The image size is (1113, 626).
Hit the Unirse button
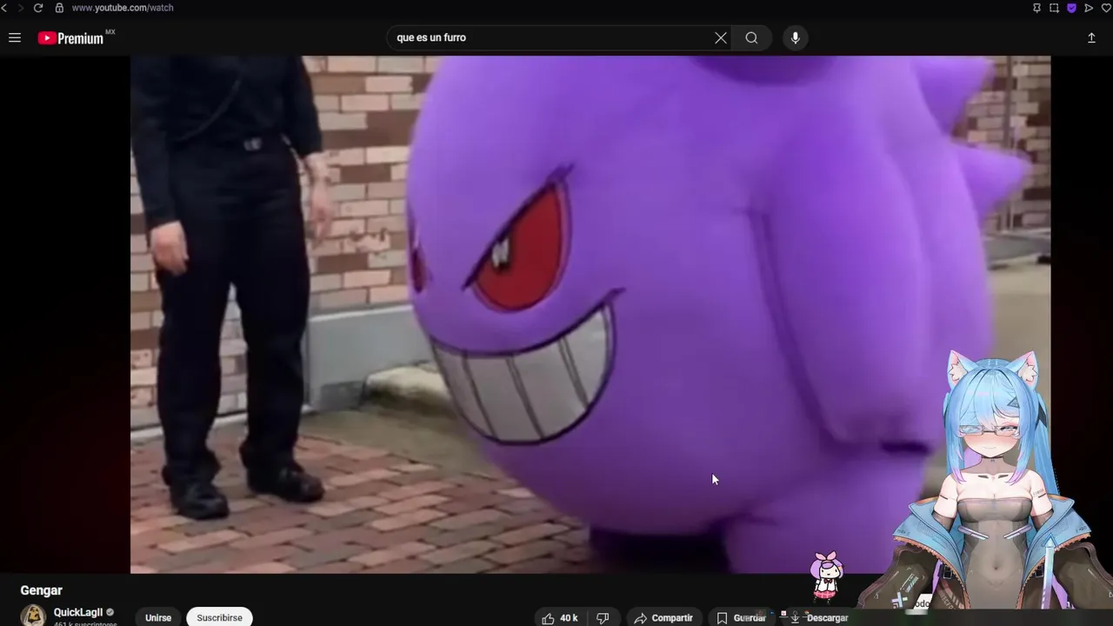pyautogui.click(x=158, y=617)
